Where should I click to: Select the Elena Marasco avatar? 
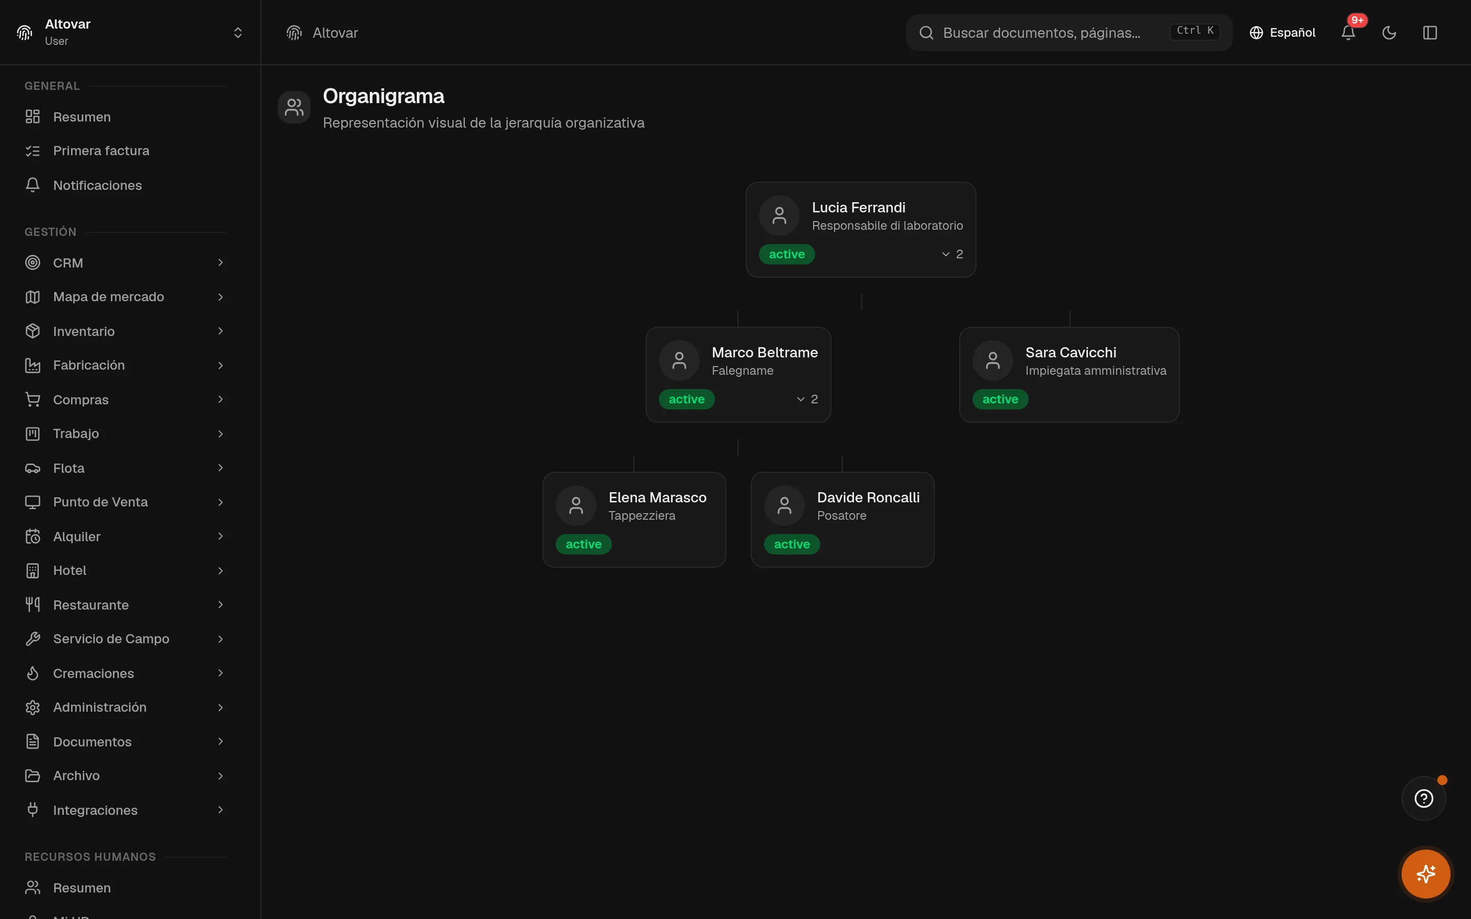pyautogui.click(x=576, y=505)
